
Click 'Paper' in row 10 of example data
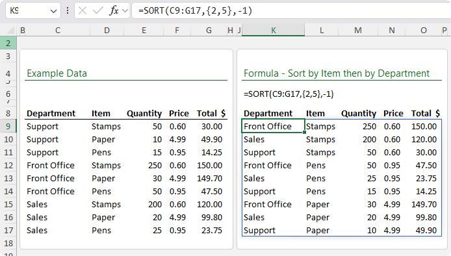[103, 140]
